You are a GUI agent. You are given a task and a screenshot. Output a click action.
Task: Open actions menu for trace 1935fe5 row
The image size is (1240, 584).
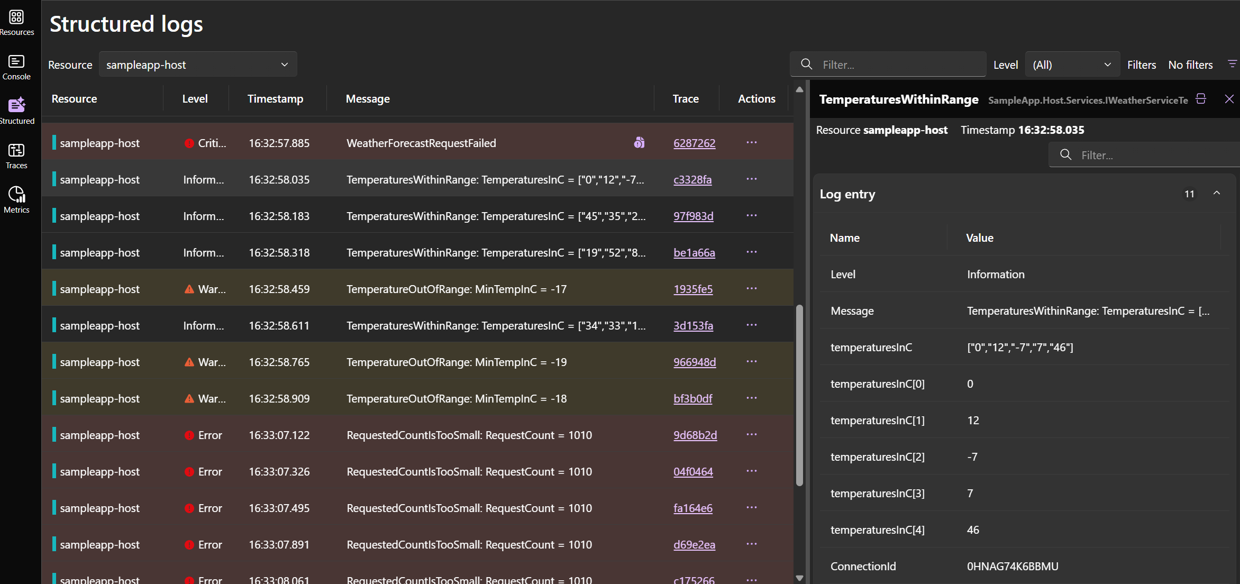(x=751, y=288)
